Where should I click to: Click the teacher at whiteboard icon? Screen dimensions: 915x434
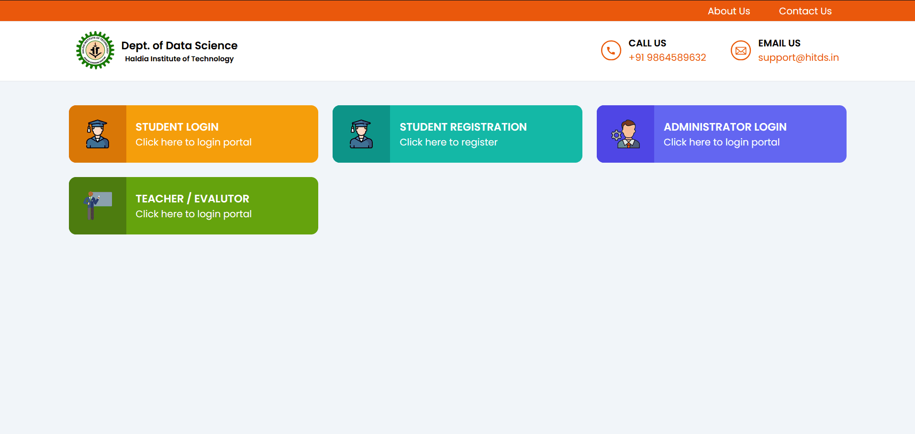[98, 206]
